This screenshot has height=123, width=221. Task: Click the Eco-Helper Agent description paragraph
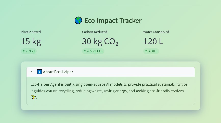click(x=110, y=91)
